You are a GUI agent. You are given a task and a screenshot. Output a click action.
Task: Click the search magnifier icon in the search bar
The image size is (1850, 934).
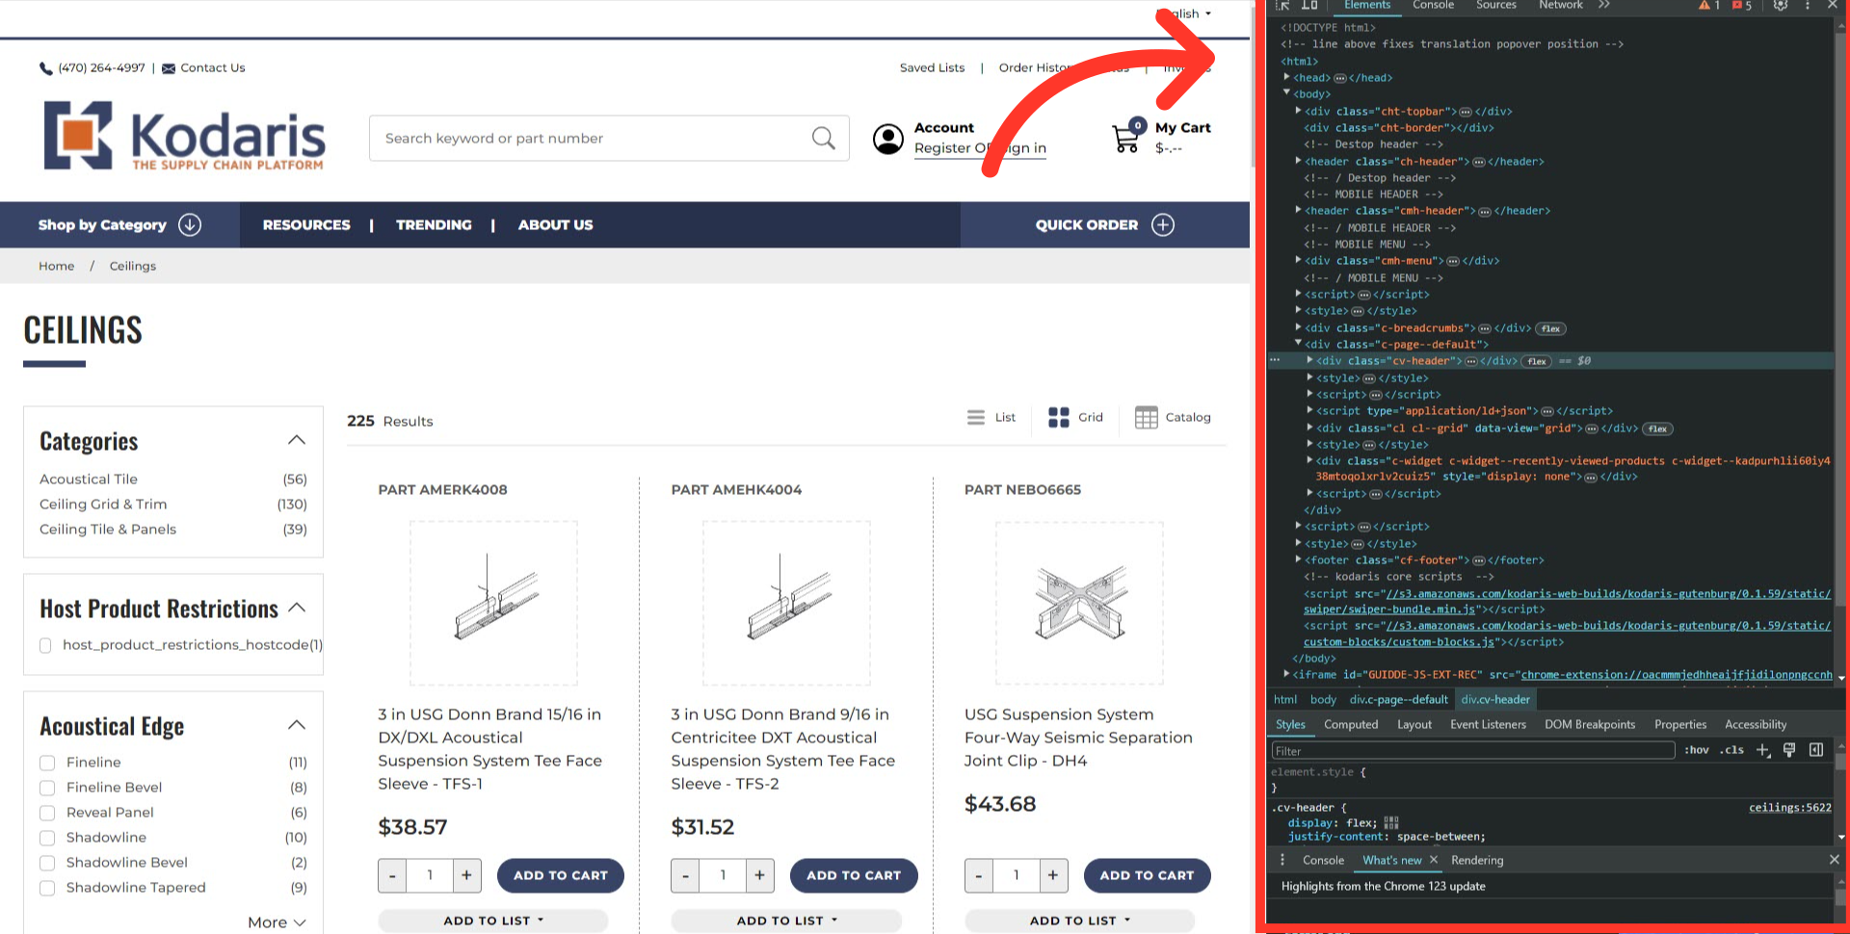(x=823, y=138)
